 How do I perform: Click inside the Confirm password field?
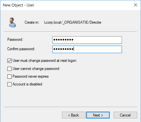tap(87, 49)
